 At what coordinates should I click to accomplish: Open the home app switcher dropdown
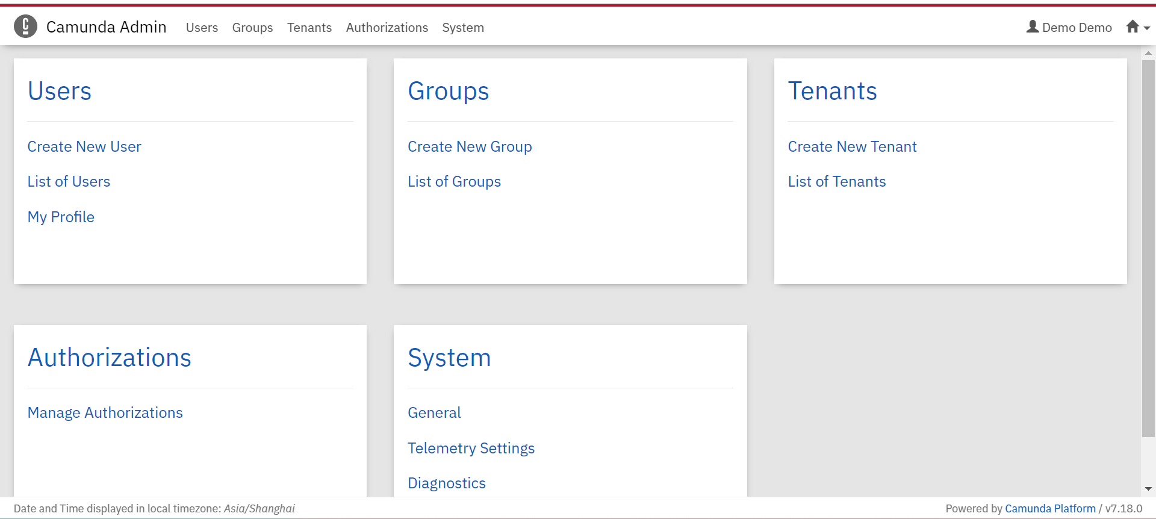pos(1138,27)
